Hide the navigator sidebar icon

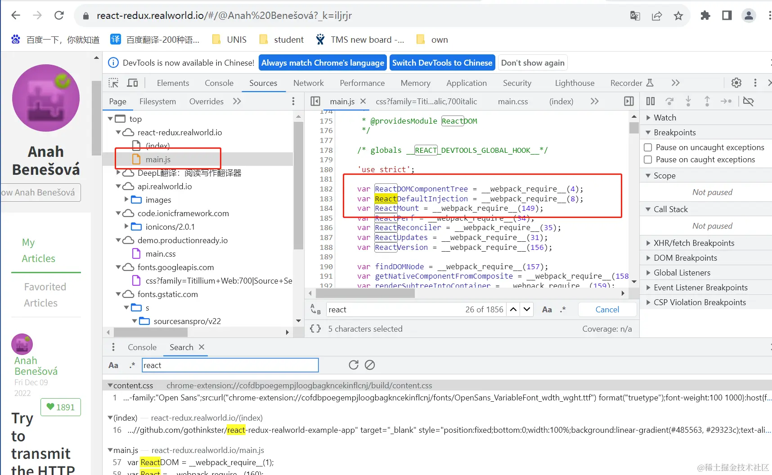pyautogui.click(x=315, y=101)
